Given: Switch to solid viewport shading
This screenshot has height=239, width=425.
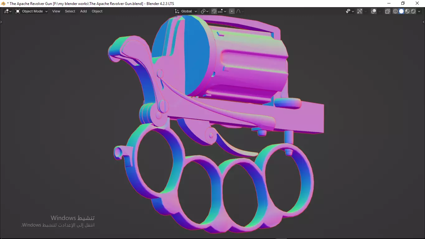Looking at the screenshot, I should (x=401, y=11).
